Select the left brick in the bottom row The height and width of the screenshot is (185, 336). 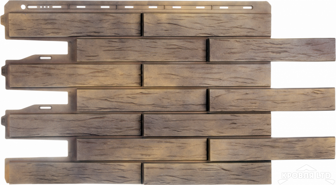tap(75, 173)
